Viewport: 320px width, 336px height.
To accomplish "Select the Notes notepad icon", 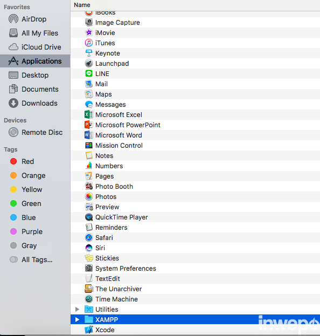I will pyautogui.click(x=89, y=155).
